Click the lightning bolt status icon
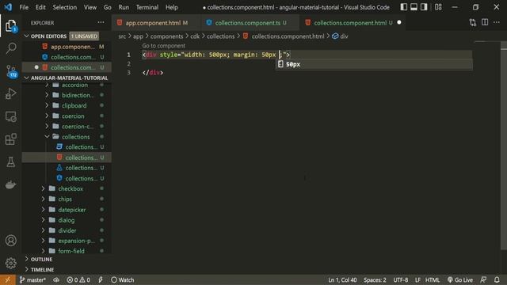 pos(101,279)
